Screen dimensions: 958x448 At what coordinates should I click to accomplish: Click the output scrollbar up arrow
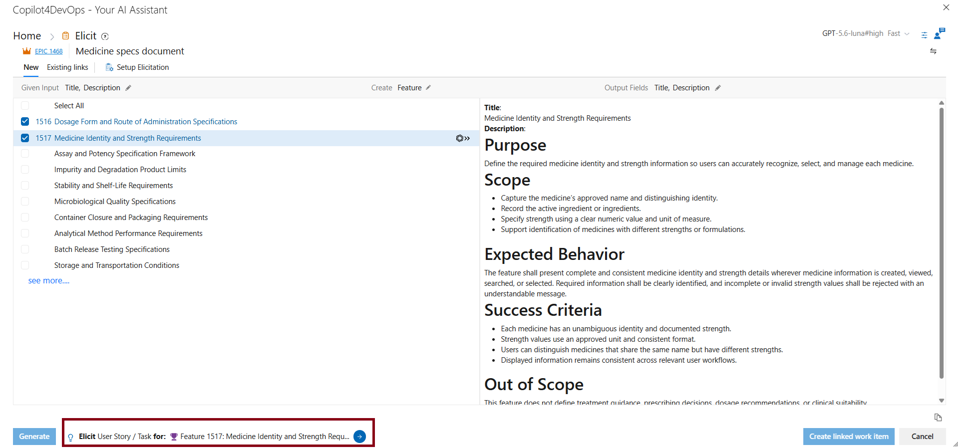point(942,103)
